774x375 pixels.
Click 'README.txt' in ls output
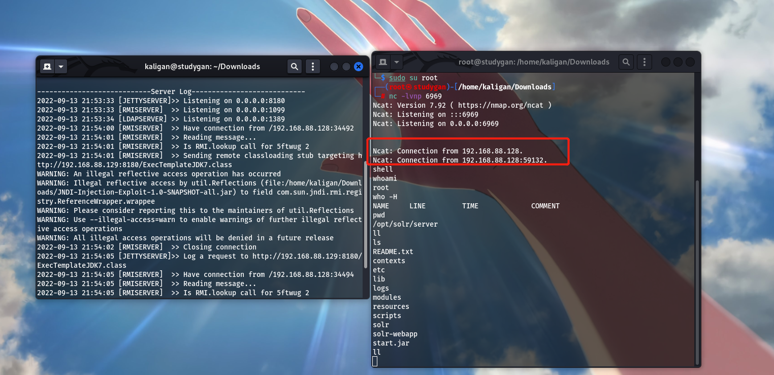(x=393, y=252)
